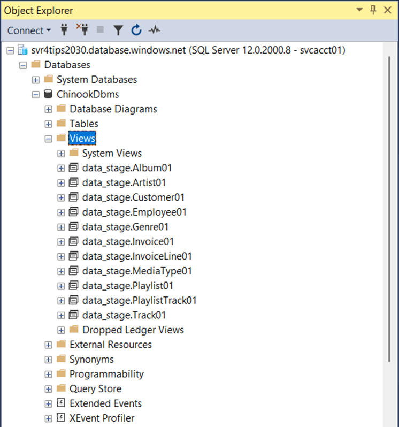Click the view icon beside data_stage.Artist01
Viewport: 399px width, 427px height.
coord(73,182)
